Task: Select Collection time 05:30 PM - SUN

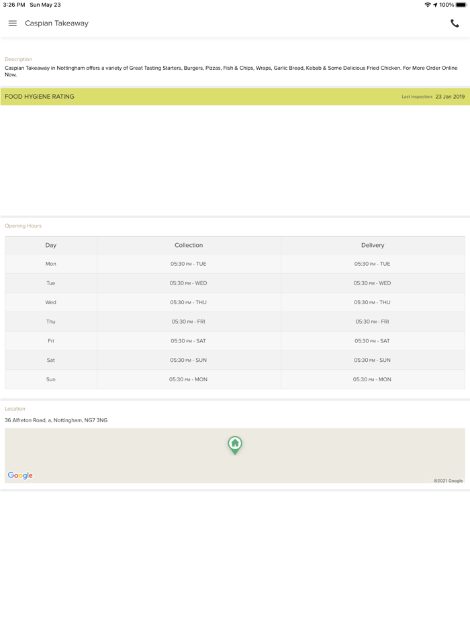Action: [189, 360]
